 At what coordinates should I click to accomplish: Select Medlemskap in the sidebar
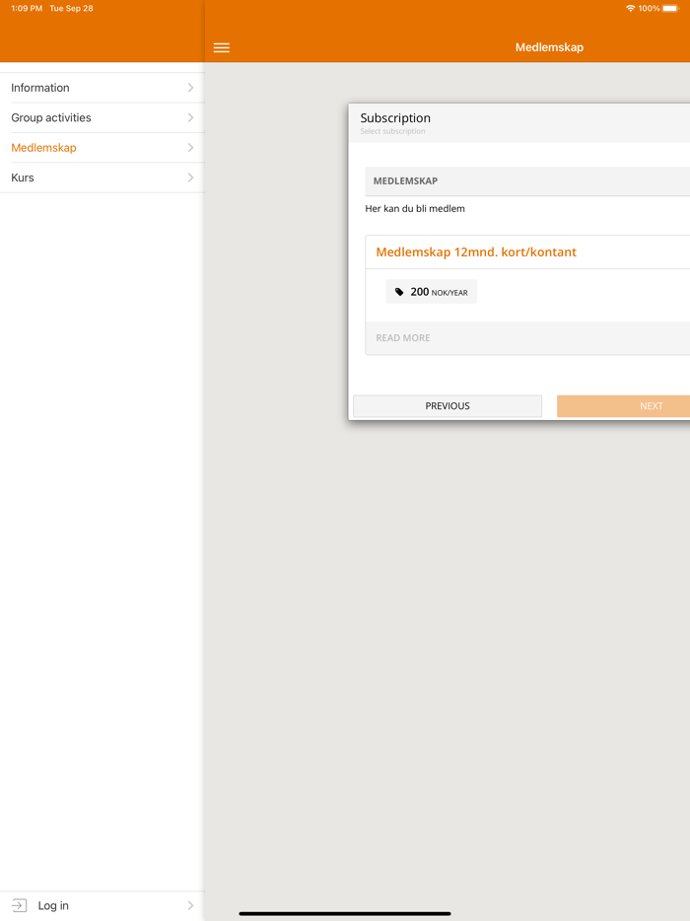click(103, 148)
